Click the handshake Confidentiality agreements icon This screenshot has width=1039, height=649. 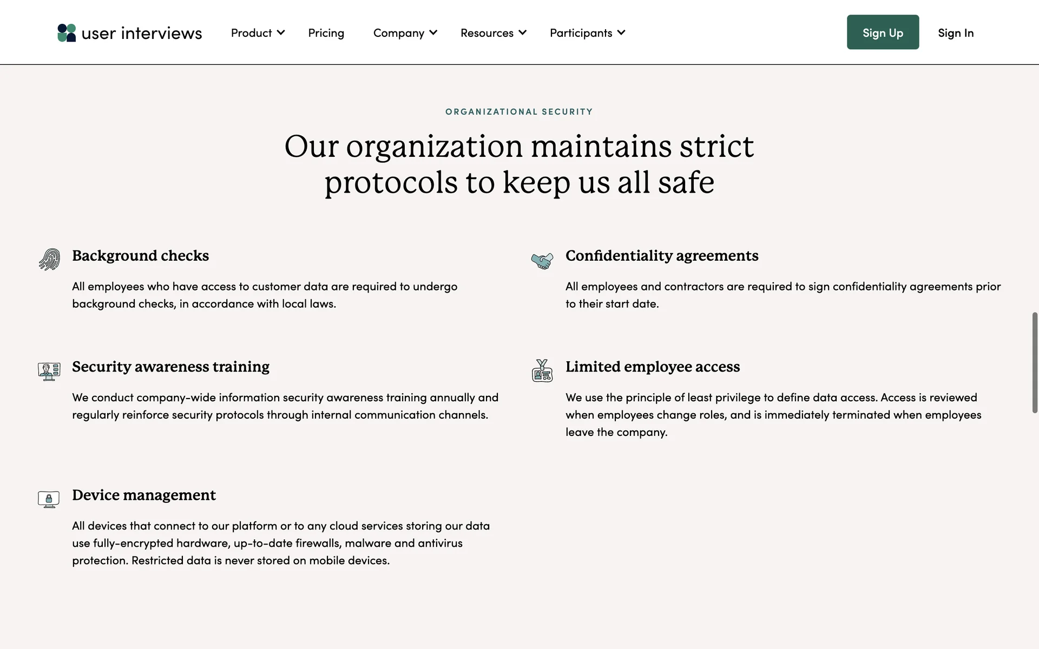click(542, 261)
